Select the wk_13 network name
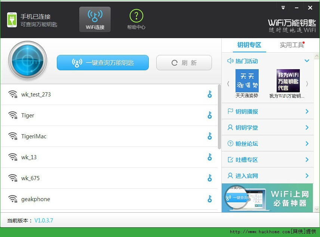This screenshot has height=237, width=320. coord(29,157)
